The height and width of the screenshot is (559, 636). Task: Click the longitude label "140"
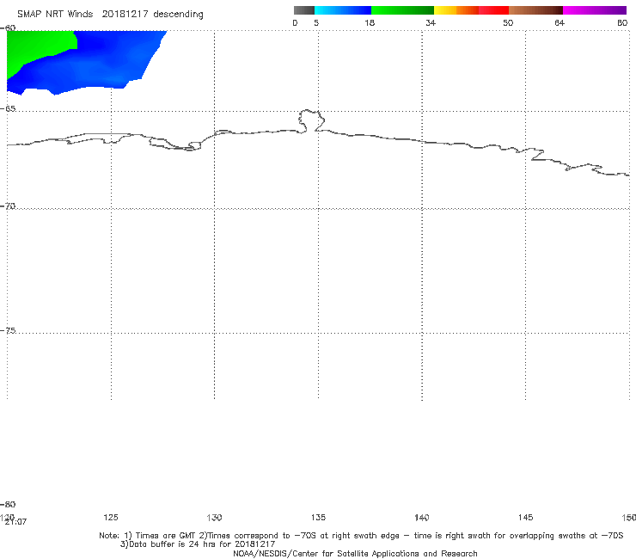(x=422, y=517)
